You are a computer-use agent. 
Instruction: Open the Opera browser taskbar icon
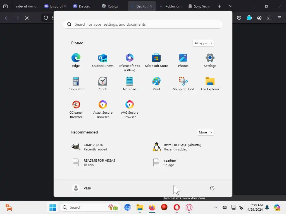coord(177,207)
